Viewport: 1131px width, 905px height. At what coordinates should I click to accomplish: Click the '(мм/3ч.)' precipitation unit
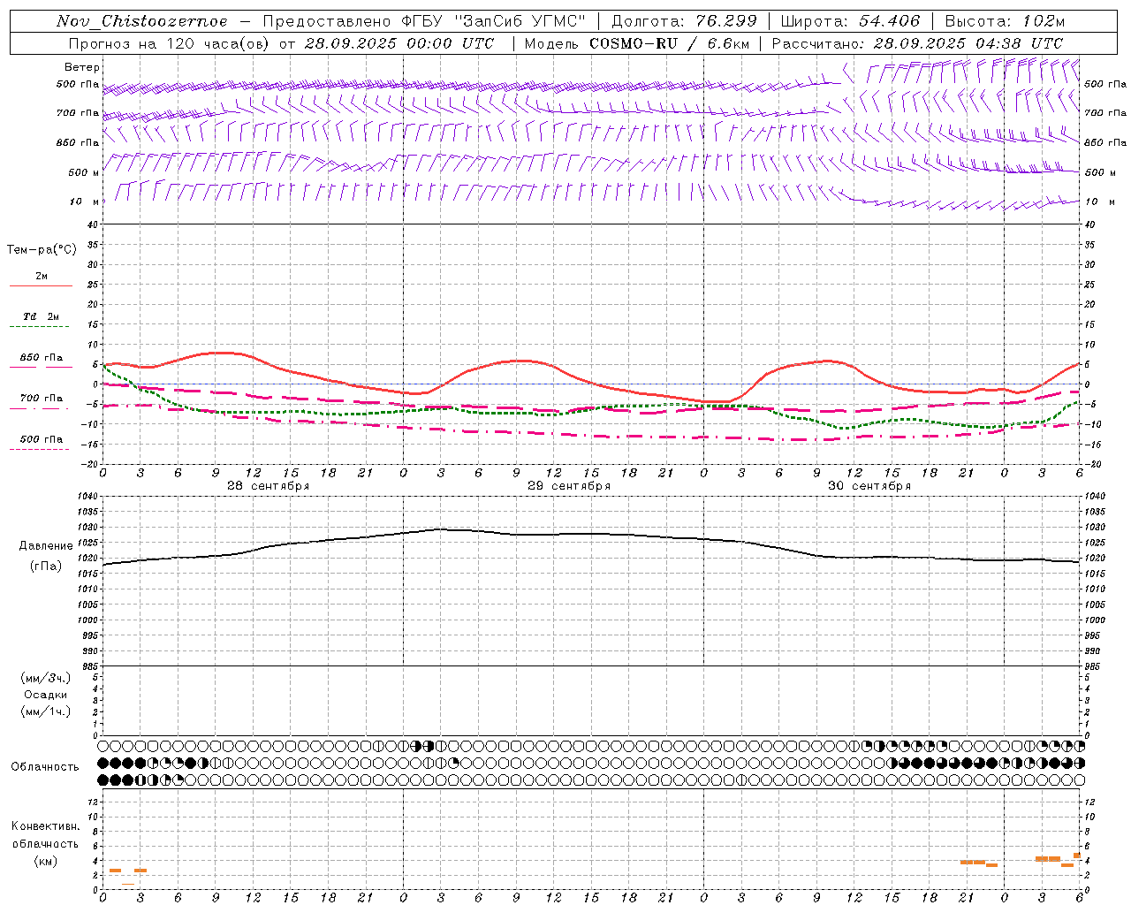[46, 678]
